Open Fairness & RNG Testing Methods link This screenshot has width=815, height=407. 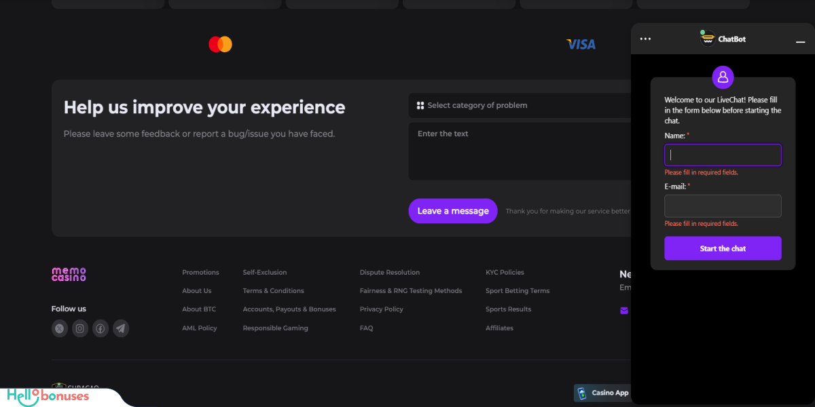pyautogui.click(x=411, y=290)
